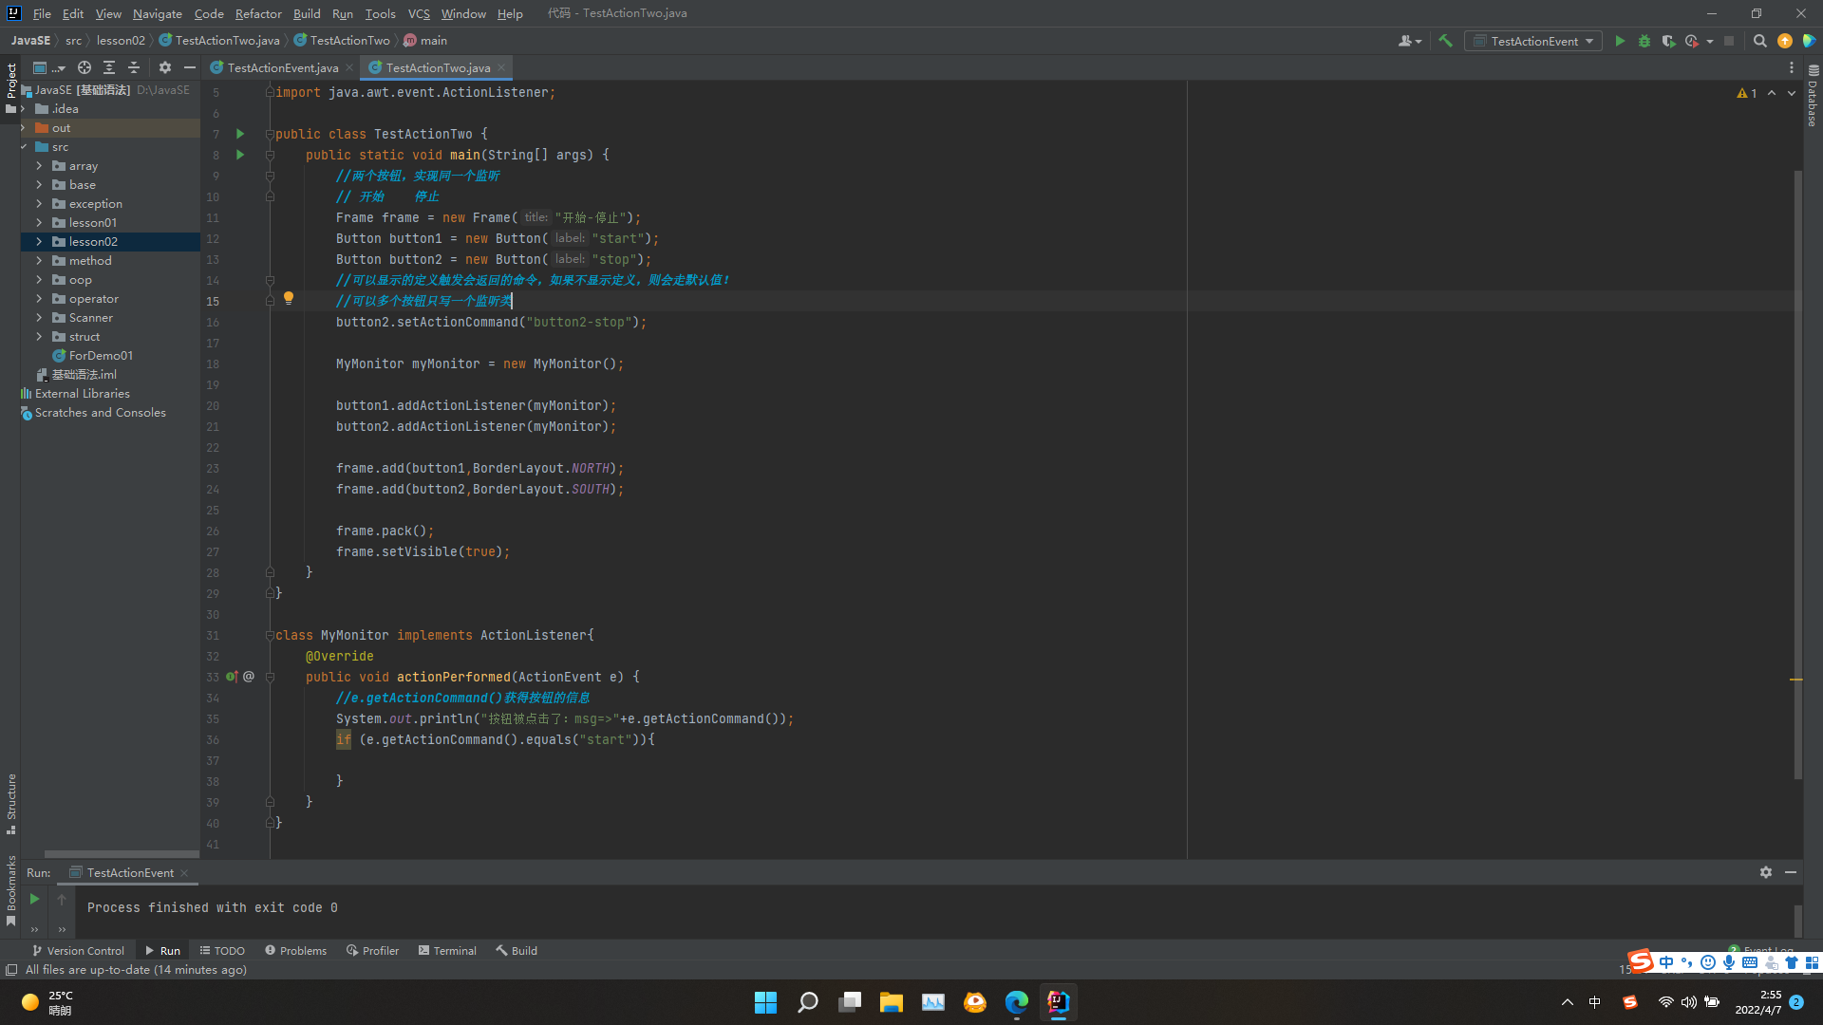Open the TestActionEvent run configuration dropdown
The width and height of the screenshot is (1823, 1025).
point(1532,41)
